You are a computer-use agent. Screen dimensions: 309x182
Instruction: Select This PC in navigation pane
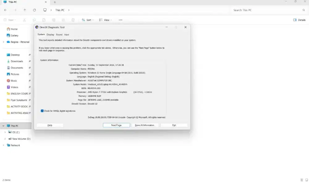click(x=16, y=126)
